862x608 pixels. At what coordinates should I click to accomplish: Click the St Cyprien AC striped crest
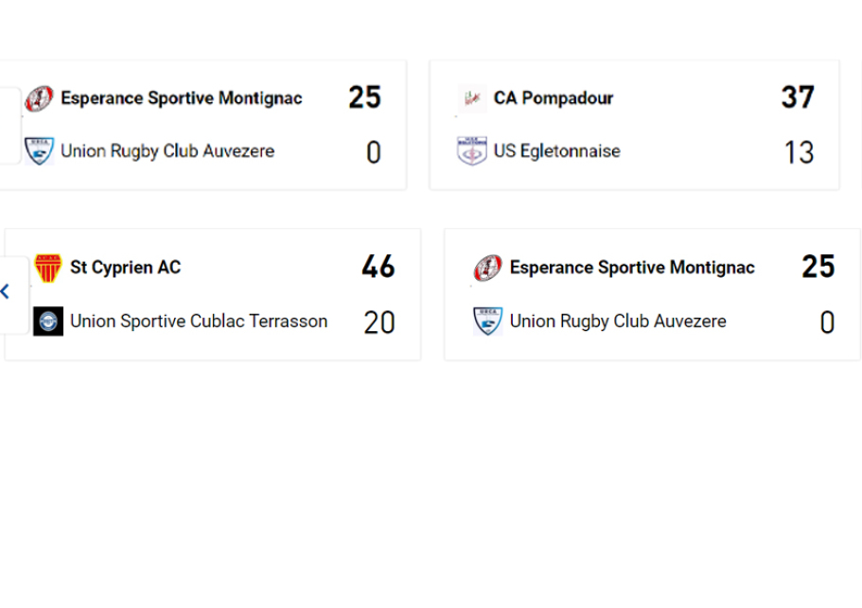[47, 268]
